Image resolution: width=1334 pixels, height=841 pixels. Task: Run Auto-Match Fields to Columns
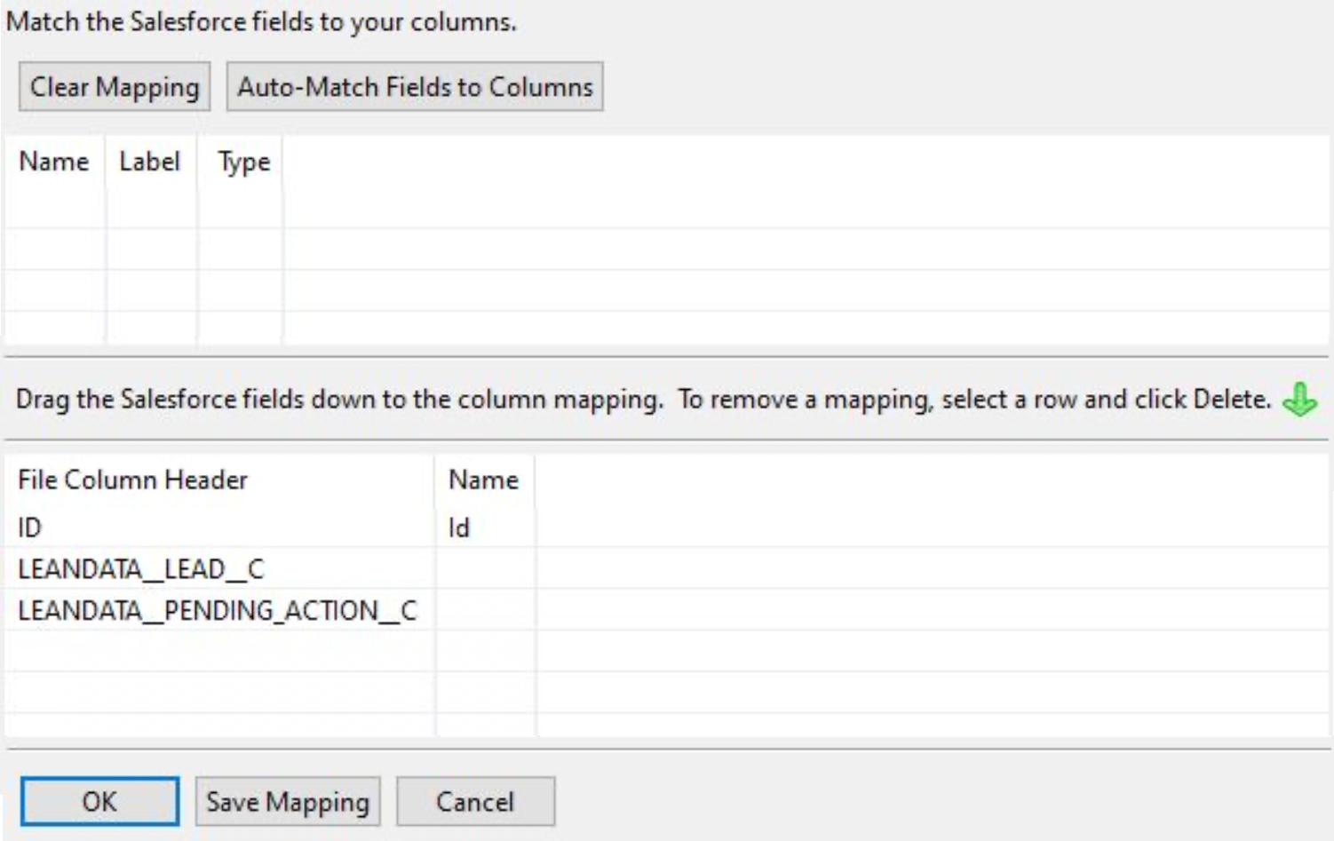click(x=415, y=87)
